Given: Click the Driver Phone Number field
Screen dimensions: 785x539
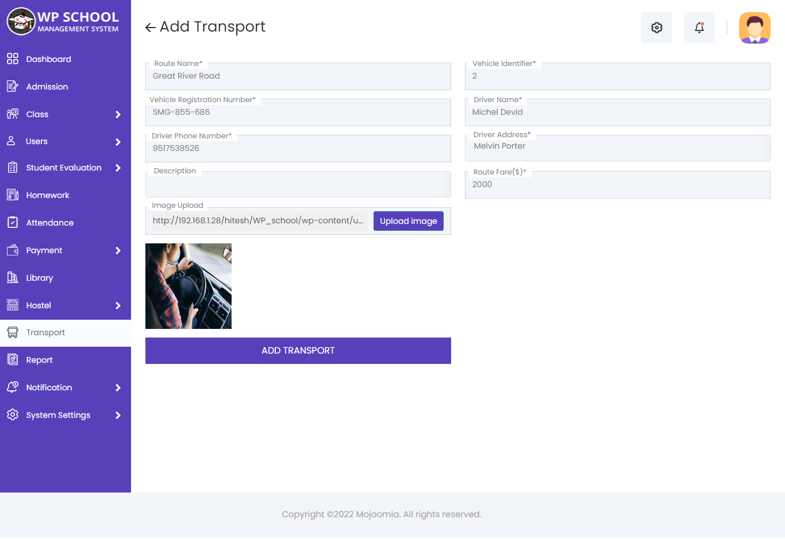Looking at the screenshot, I should pos(298,149).
